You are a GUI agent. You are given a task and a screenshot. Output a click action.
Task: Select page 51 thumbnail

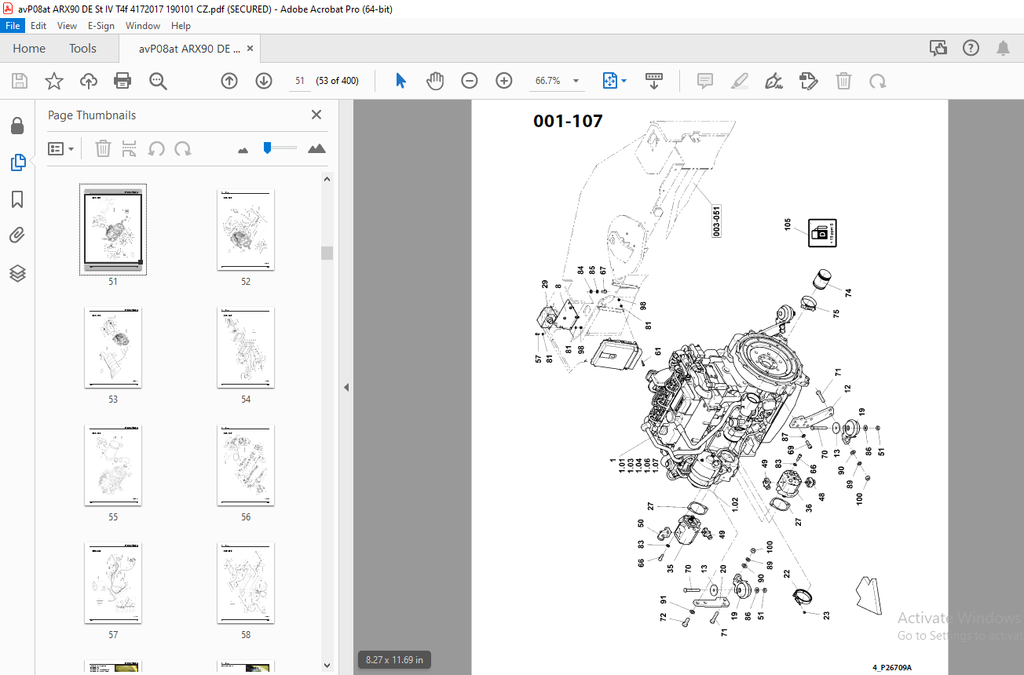pyautogui.click(x=113, y=229)
